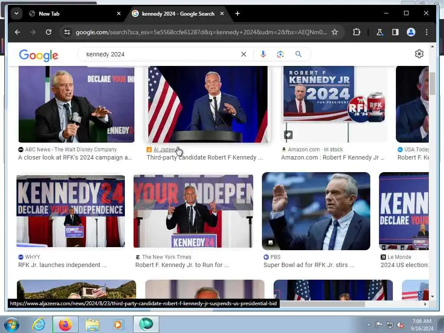Screen dimensions: 444x333
Task: Click the magnifier search button
Action: tap(298, 54)
